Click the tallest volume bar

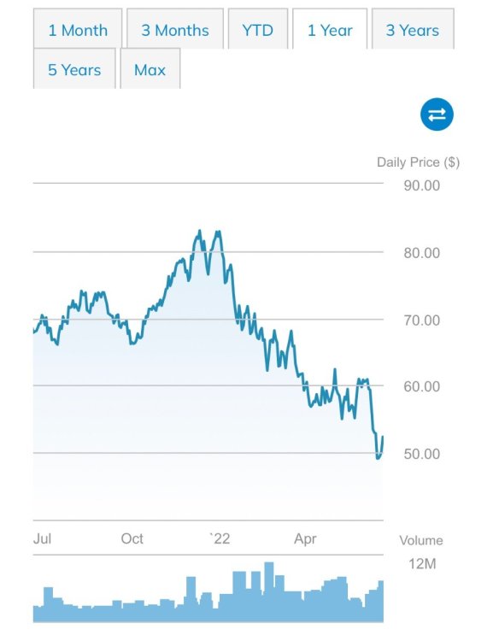[269, 592]
